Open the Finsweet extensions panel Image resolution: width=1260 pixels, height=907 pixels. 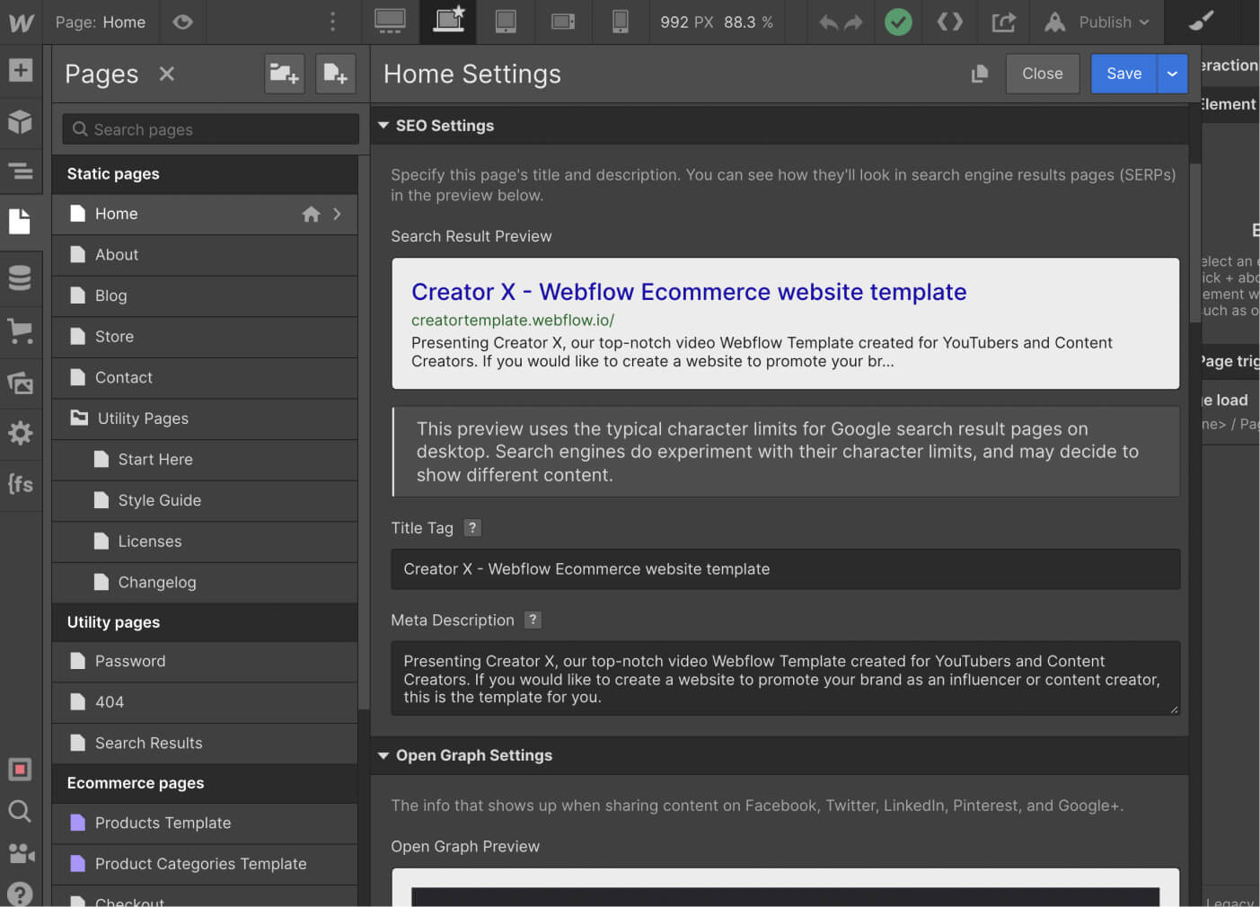pos(20,484)
